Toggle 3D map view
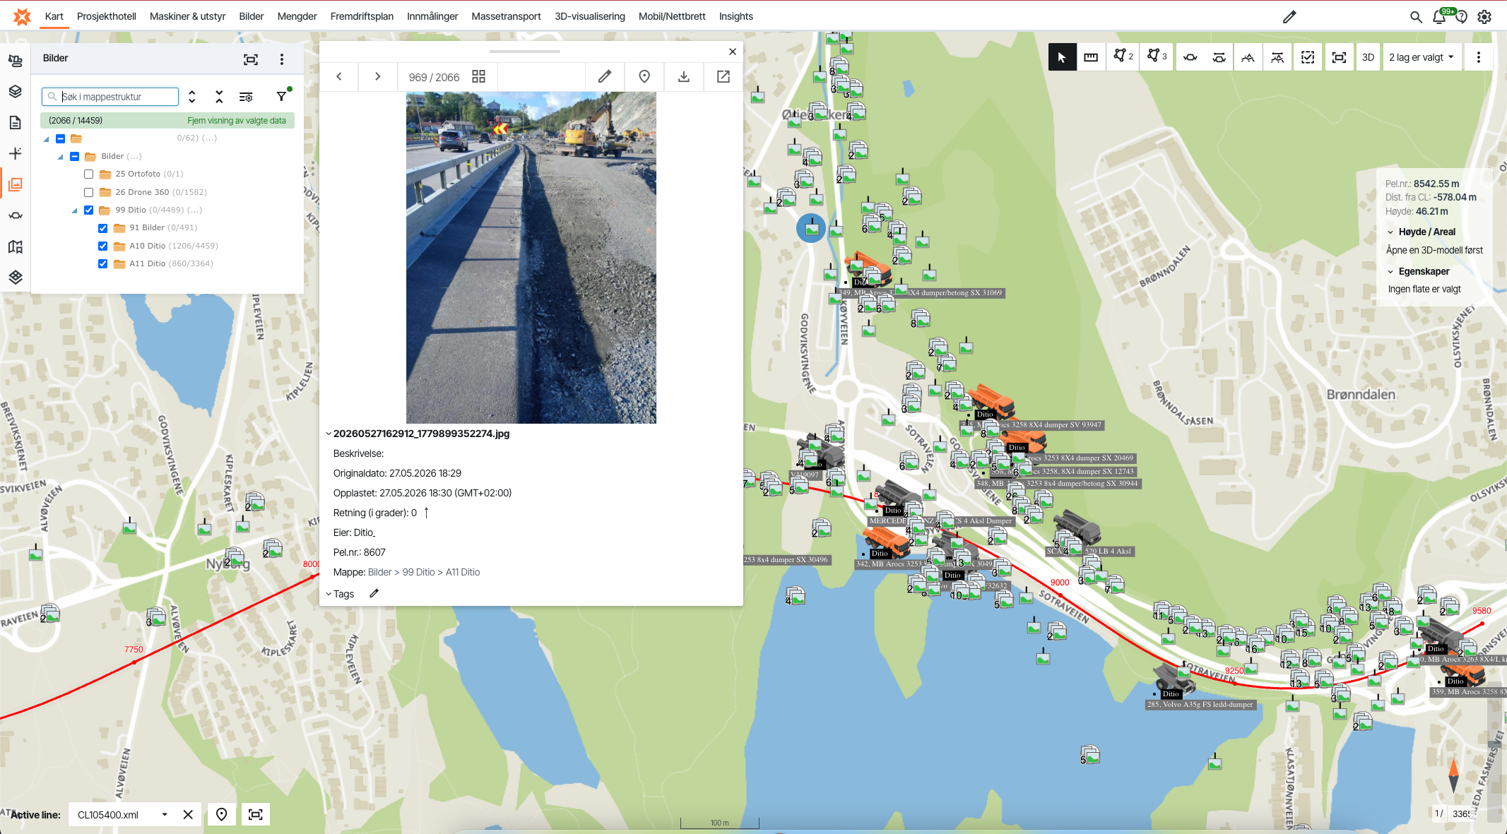 click(x=1368, y=57)
